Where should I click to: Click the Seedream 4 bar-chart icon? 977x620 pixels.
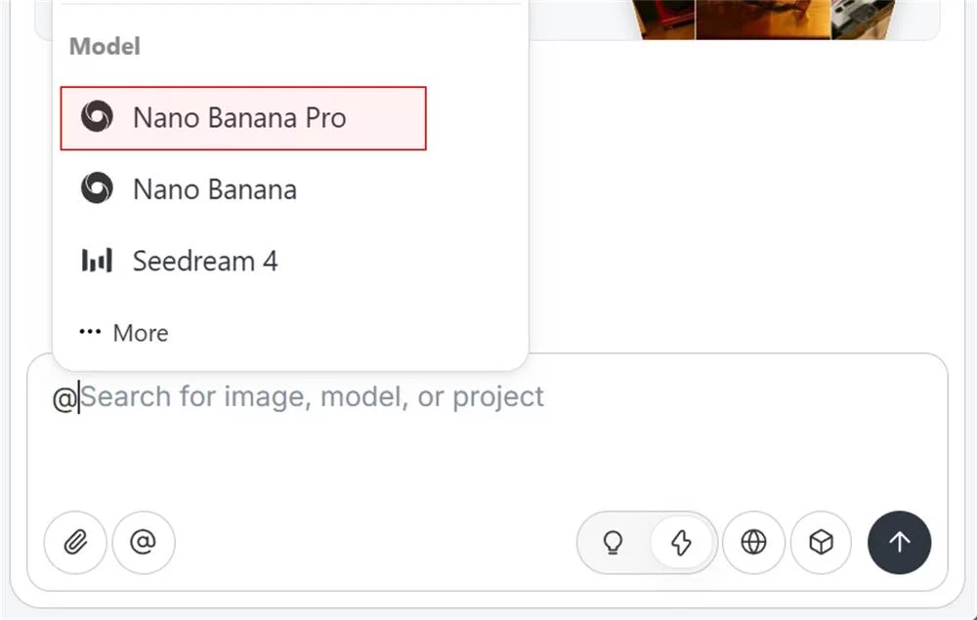(96, 260)
